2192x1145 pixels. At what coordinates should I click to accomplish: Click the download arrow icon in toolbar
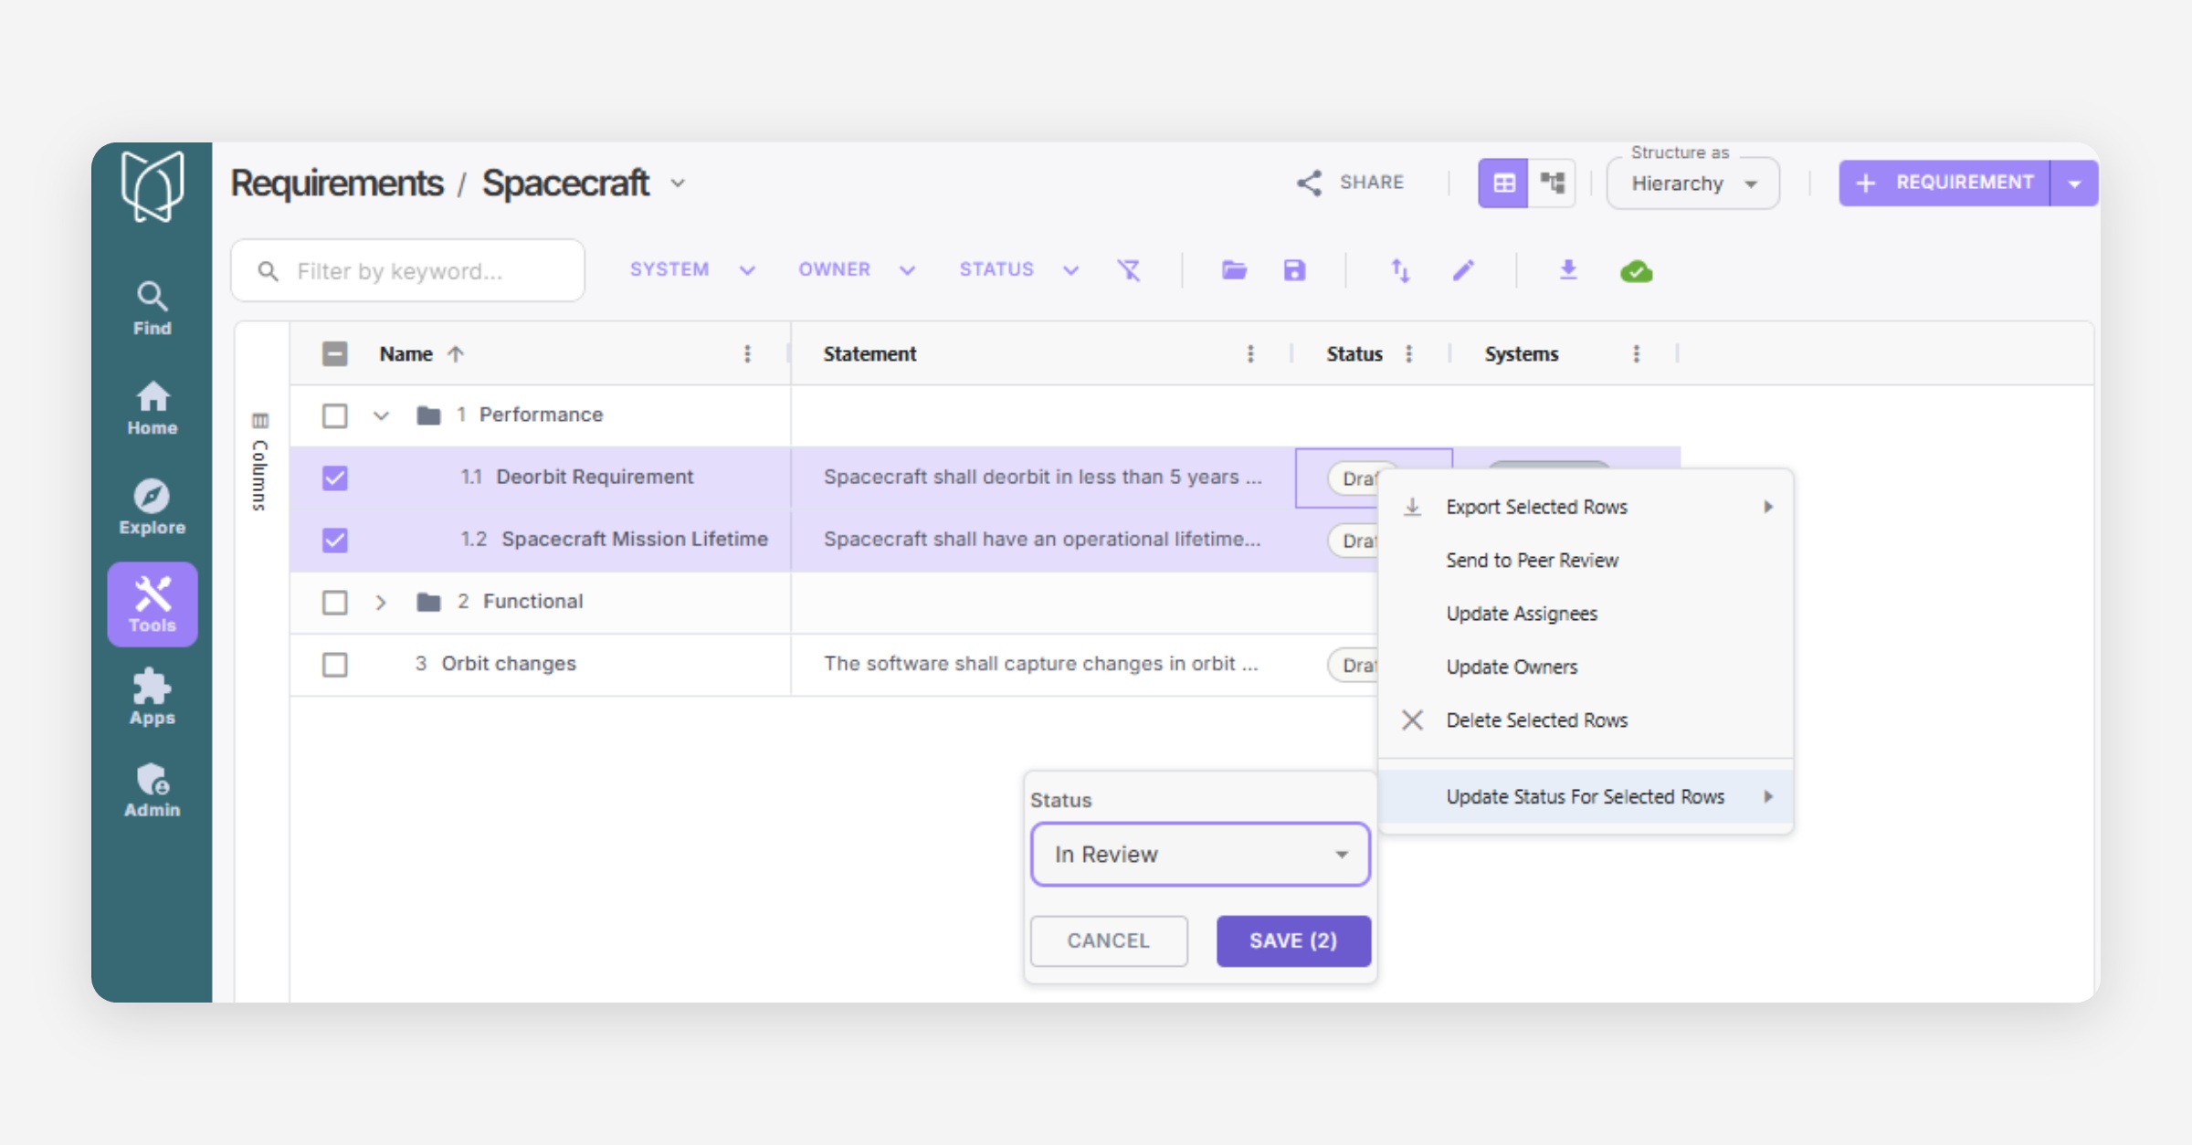[1568, 270]
